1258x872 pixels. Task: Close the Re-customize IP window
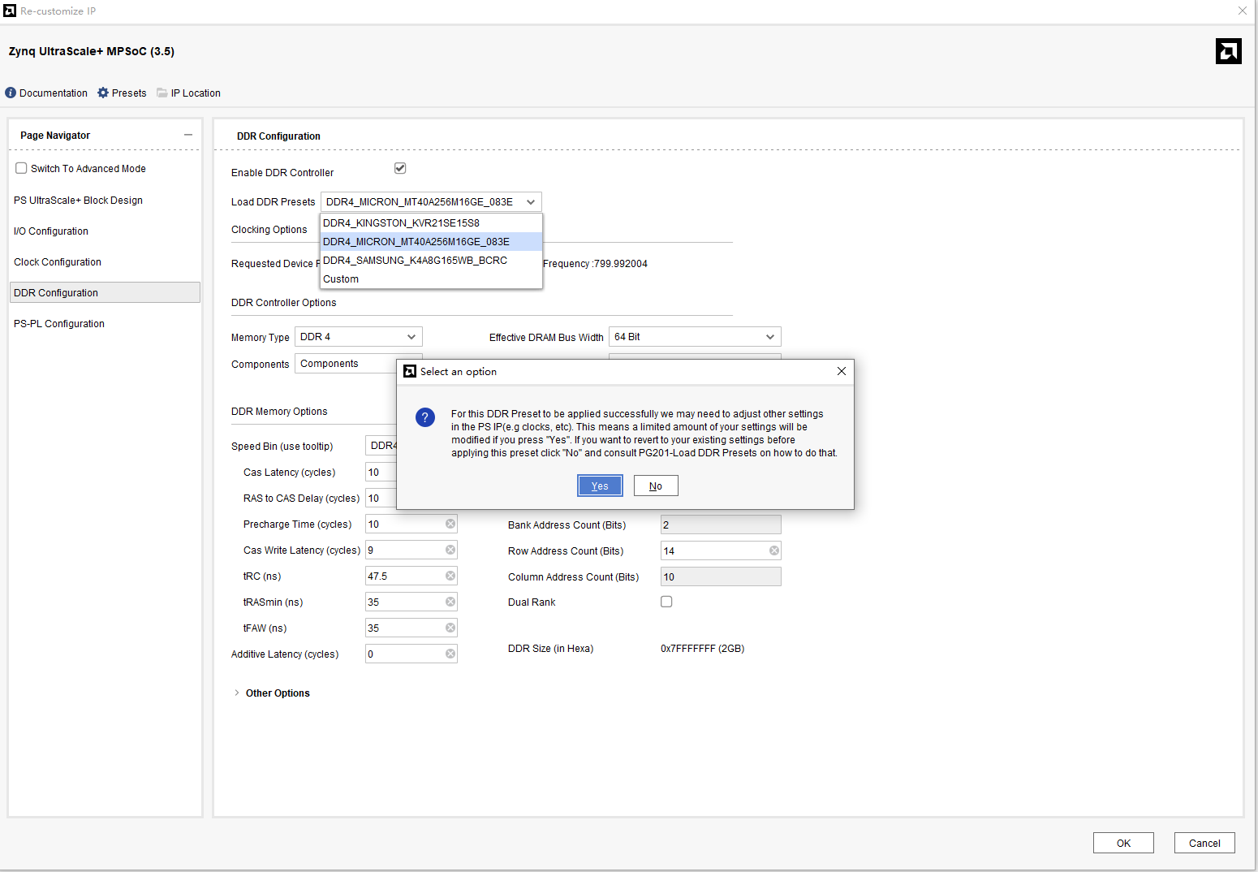point(1242,11)
